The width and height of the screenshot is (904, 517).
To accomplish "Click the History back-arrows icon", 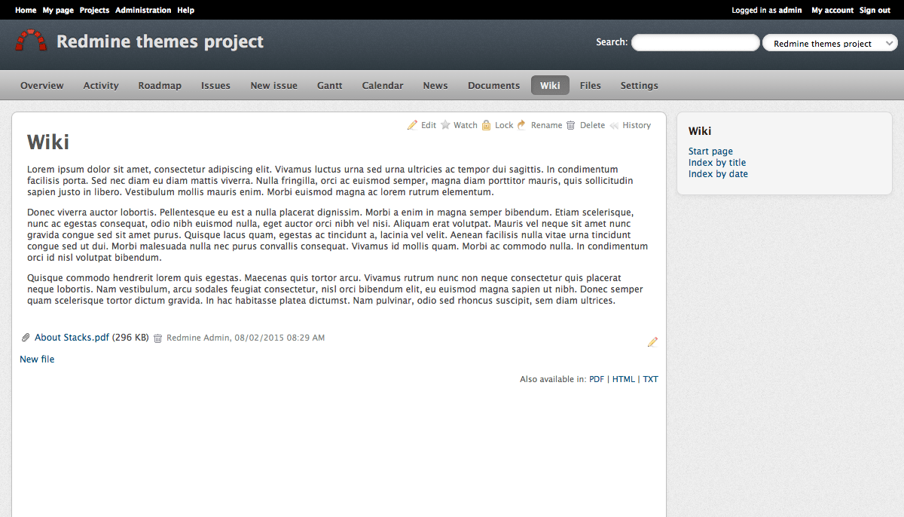I will (x=614, y=125).
